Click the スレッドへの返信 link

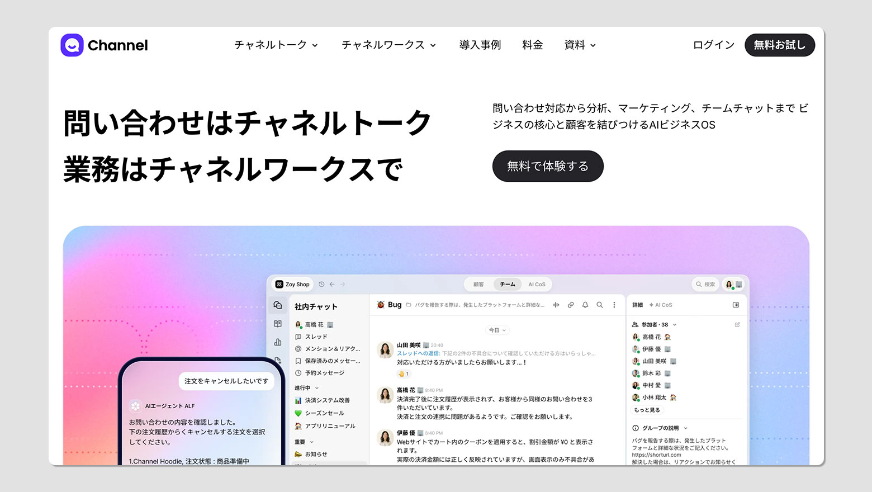pyautogui.click(x=418, y=353)
